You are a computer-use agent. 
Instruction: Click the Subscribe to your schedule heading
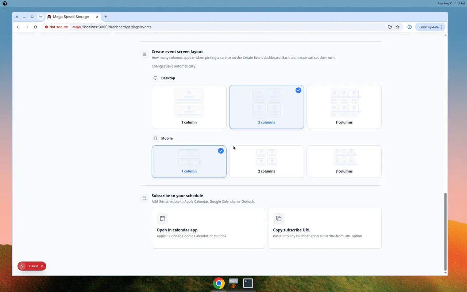pos(177,196)
